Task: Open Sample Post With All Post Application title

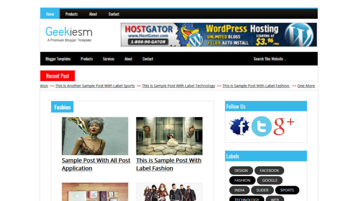Action: 96,164
